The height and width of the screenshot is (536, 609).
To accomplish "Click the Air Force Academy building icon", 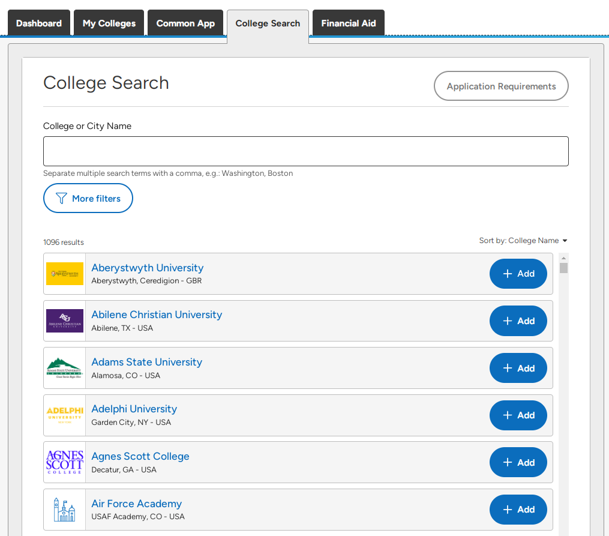I will point(64,509).
